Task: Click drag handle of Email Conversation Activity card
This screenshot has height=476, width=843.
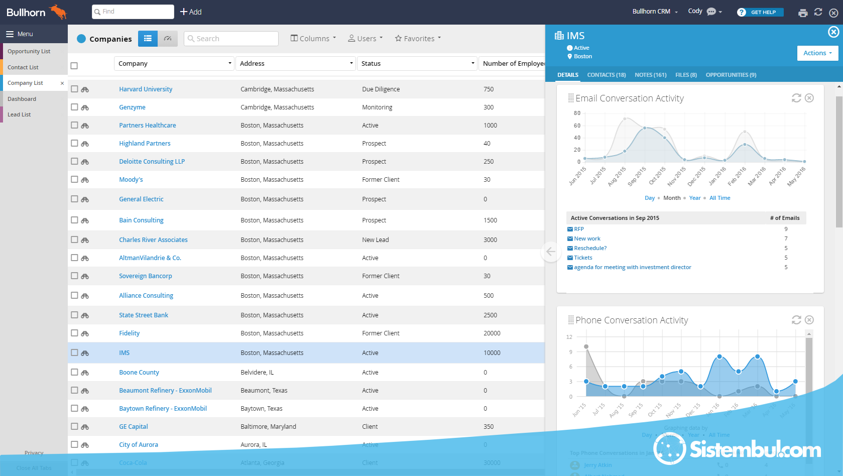Action: 571,98
